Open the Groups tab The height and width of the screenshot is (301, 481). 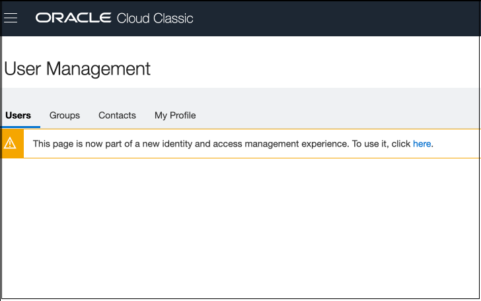pyautogui.click(x=65, y=116)
